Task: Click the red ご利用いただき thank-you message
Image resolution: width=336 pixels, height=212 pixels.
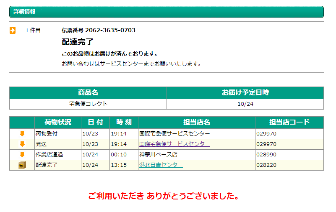Action: click(x=164, y=196)
